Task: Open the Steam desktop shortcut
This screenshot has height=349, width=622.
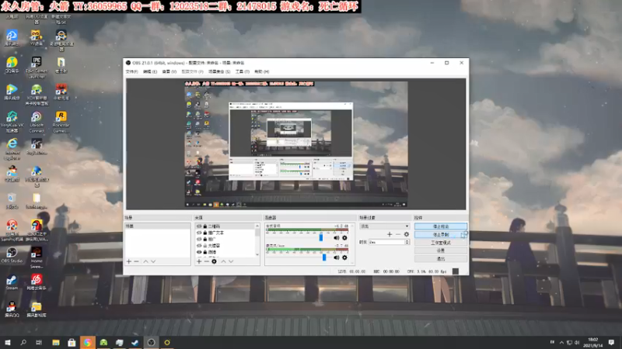Action: click(x=12, y=282)
